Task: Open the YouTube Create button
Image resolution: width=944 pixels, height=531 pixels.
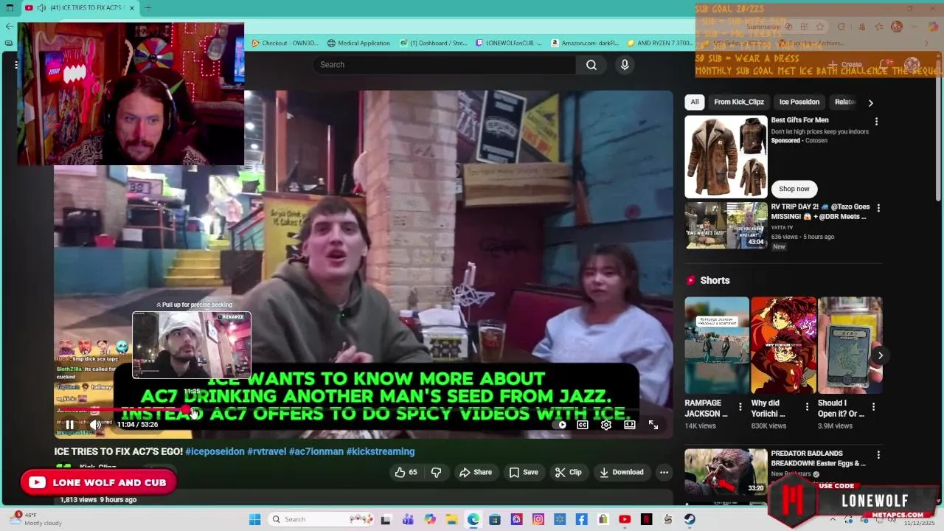Action: coord(845,64)
